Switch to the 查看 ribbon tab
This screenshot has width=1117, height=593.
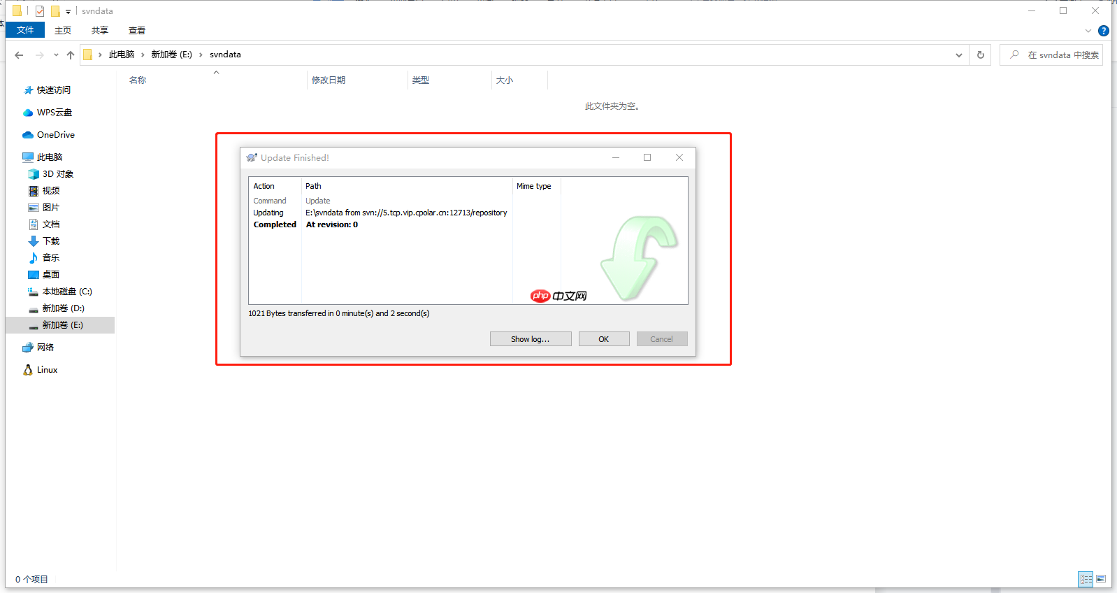click(137, 31)
